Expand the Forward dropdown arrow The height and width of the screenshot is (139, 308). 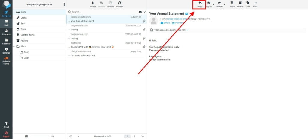224,4
